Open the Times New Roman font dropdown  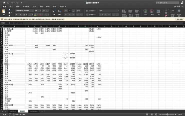23,11
